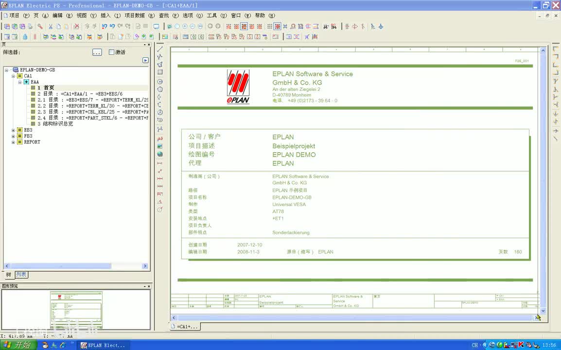561x350 pixels.
Task: Select the =CA1+... page tab
Action: (185, 326)
